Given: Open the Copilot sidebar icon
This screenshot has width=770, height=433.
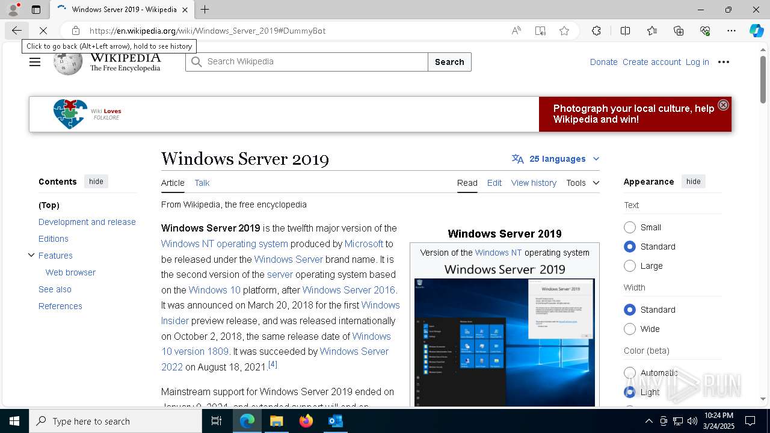Looking at the screenshot, I should pyautogui.click(x=756, y=31).
